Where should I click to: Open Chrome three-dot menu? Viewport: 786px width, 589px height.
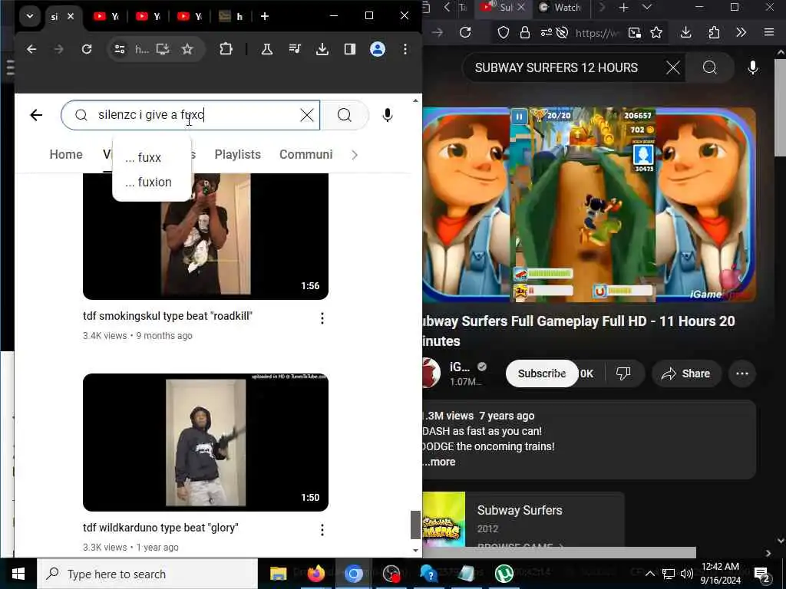405,49
